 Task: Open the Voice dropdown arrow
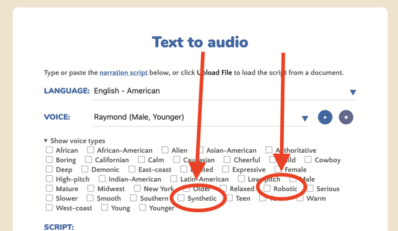click(x=305, y=119)
